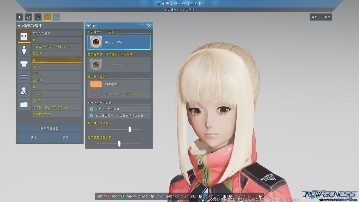Go to creation step 3
This screenshot has width=359, height=202.
(x=38, y=17)
